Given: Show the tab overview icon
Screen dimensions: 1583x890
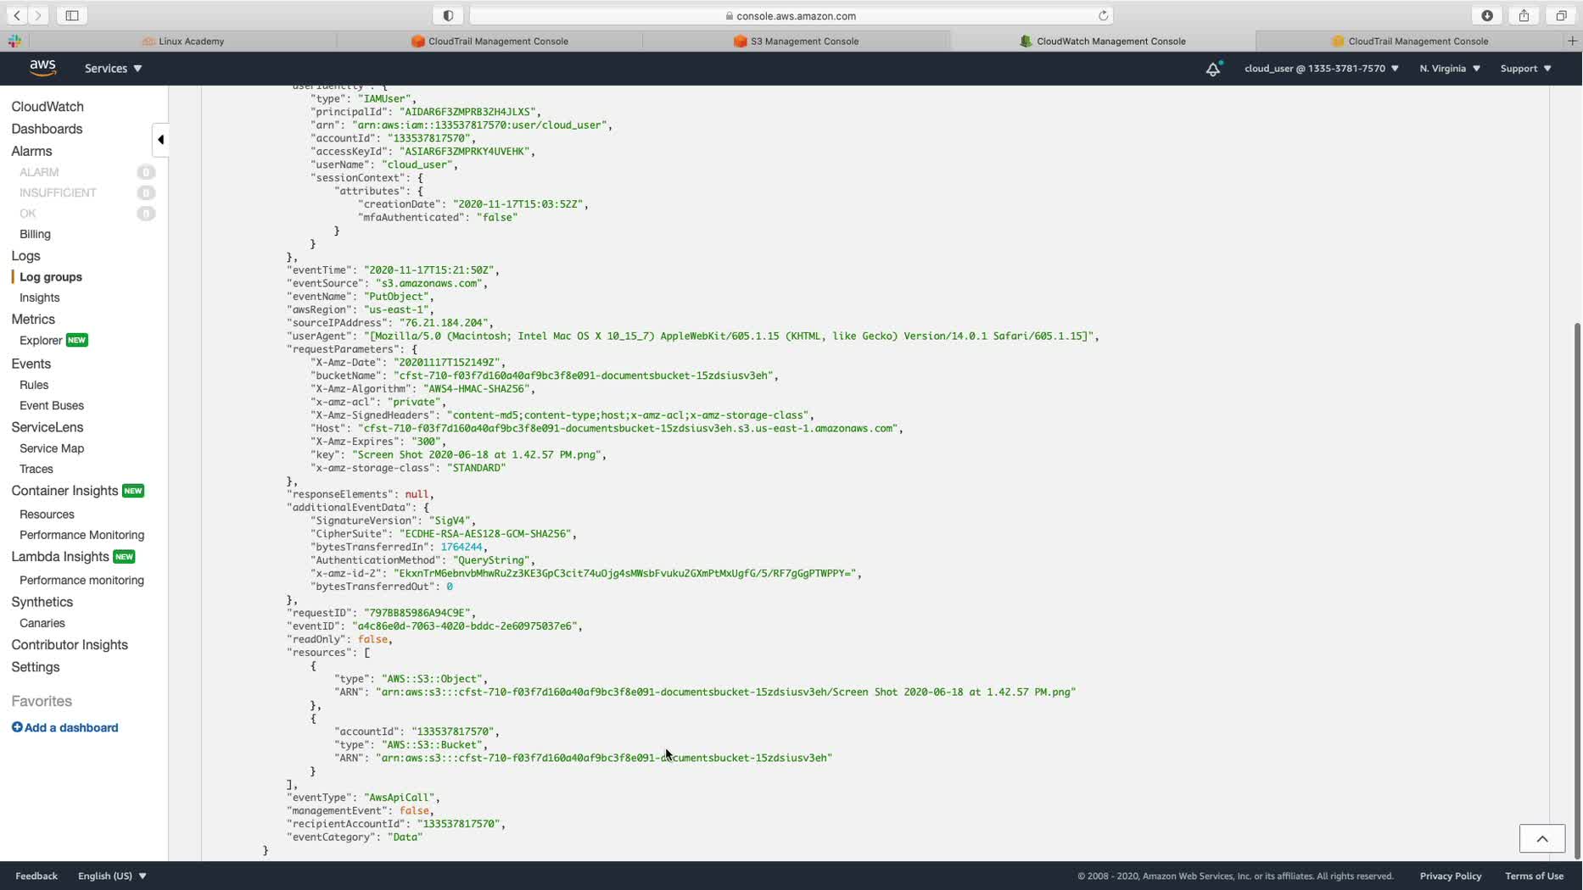Looking at the screenshot, I should (1561, 15).
